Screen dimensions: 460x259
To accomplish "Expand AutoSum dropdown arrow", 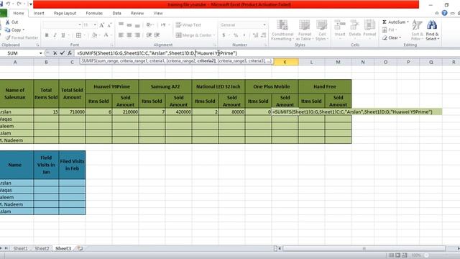I will tap(408, 22).
